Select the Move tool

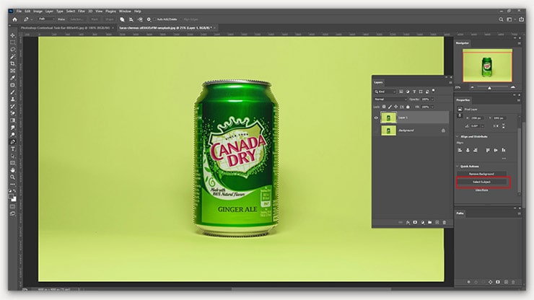pos(12,35)
